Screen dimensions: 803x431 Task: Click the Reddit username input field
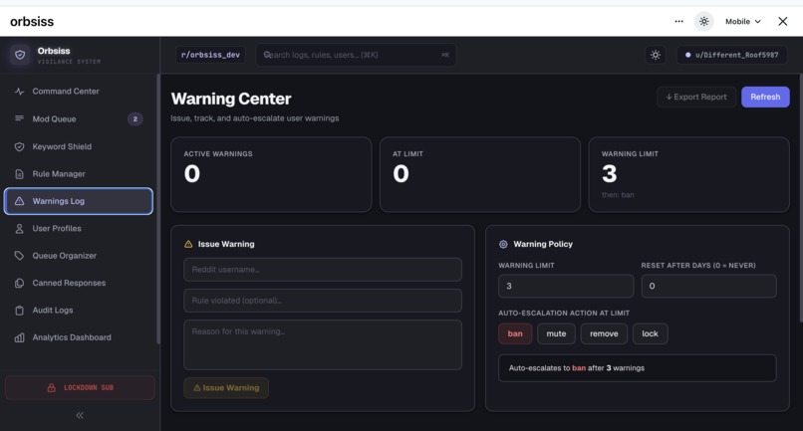[x=323, y=269]
